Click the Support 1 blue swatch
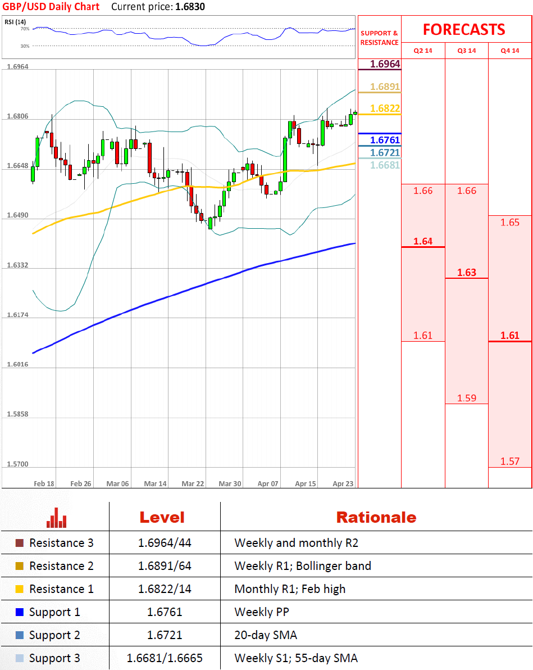 [x=19, y=612]
